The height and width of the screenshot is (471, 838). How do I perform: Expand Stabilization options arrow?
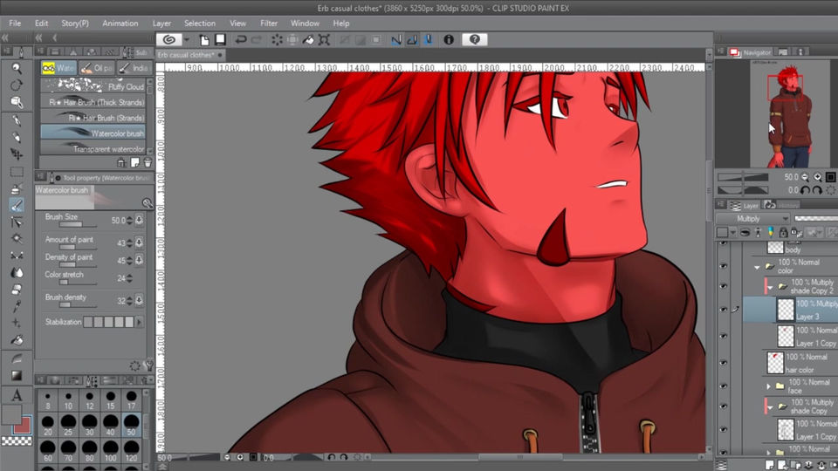140,322
